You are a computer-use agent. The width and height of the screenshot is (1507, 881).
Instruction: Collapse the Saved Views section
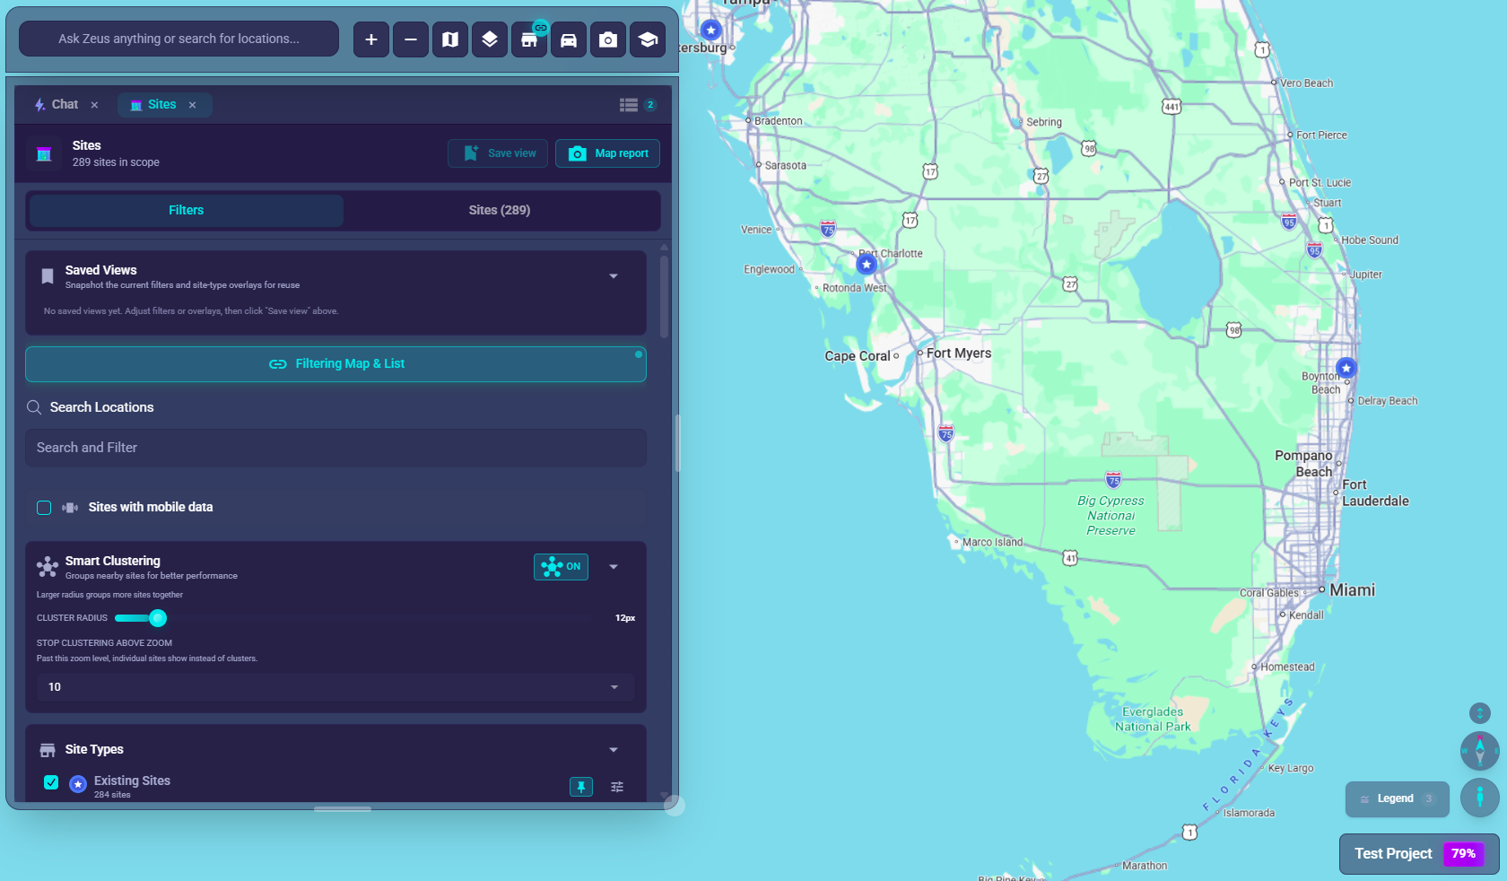pyautogui.click(x=614, y=276)
